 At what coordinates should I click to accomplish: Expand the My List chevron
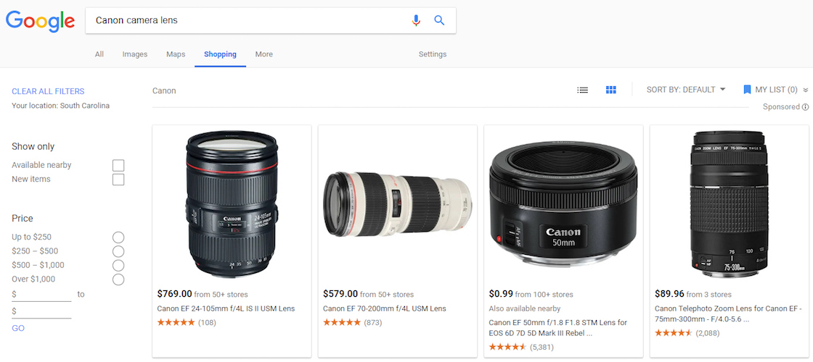805,90
